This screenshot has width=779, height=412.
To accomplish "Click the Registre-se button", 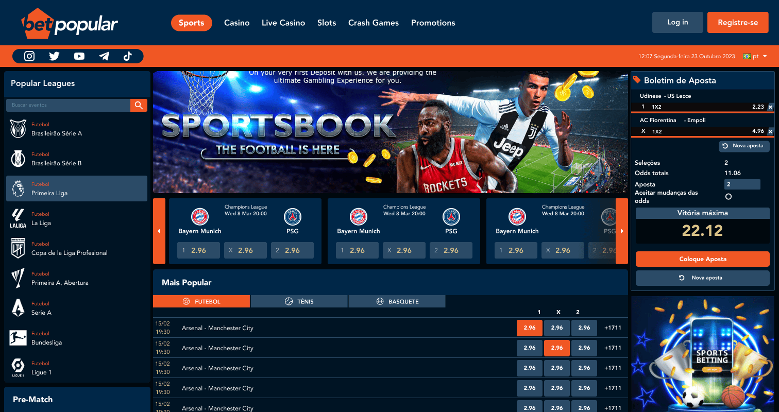I will click(737, 23).
